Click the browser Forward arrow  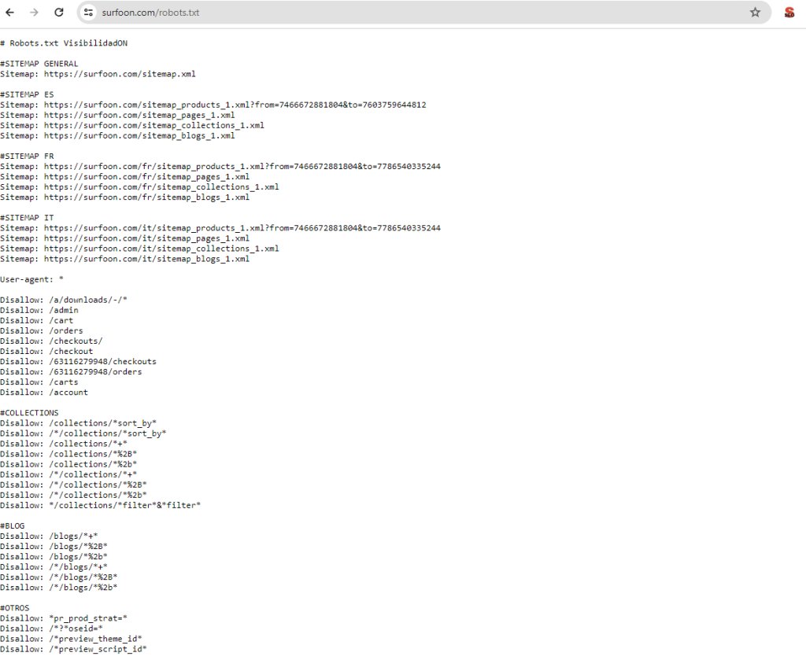pos(34,13)
